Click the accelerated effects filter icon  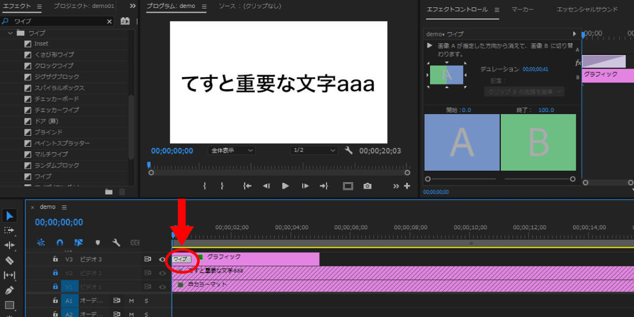pos(125,21)
